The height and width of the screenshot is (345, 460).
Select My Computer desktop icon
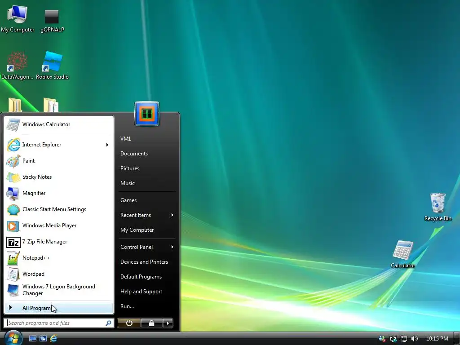18,18
